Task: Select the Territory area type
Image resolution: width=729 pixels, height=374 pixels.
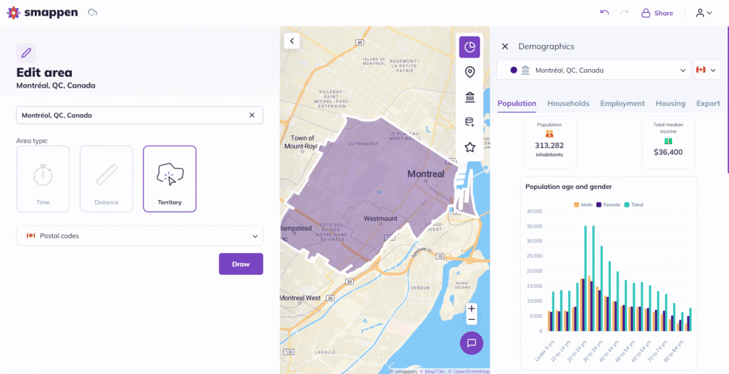Action: [169, 179]
